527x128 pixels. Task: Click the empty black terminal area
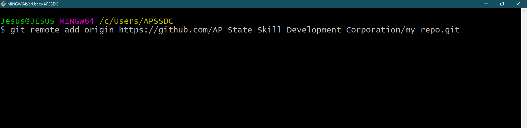tap(247, 82)
